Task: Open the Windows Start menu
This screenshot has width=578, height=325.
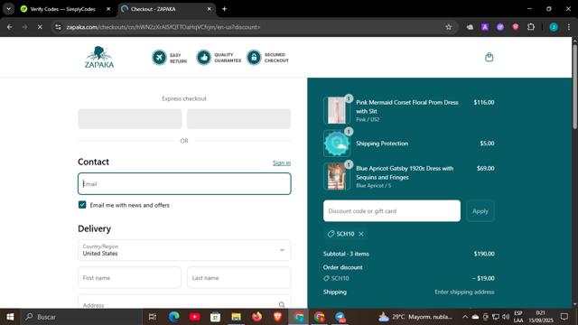Action: coord(10,317)
